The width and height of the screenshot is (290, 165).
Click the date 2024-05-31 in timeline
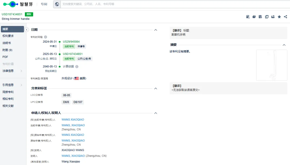50,42
